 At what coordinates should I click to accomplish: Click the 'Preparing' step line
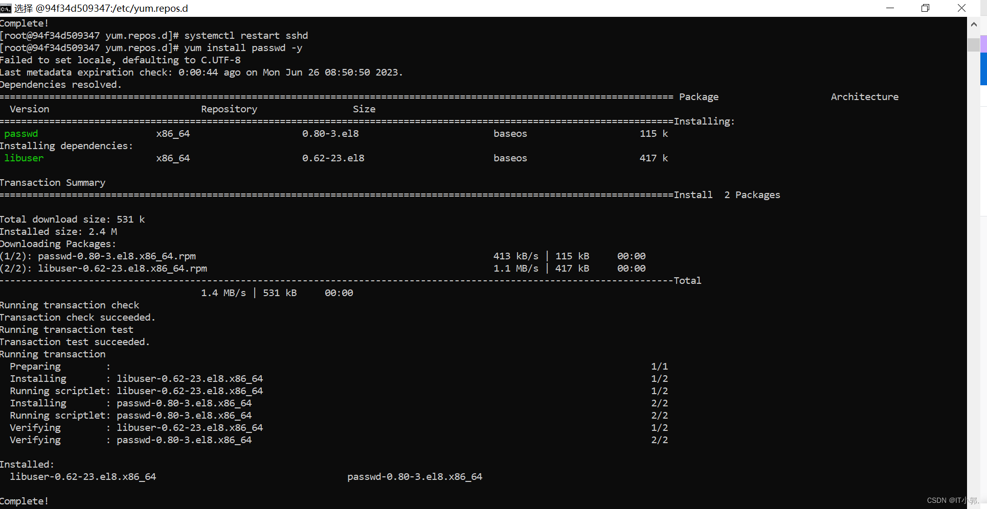pyautogui.click(x=339, y=366)
